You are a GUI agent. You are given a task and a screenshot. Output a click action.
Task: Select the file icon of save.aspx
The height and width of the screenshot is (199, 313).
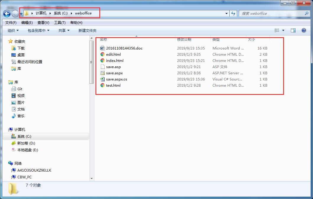point(102,73)
